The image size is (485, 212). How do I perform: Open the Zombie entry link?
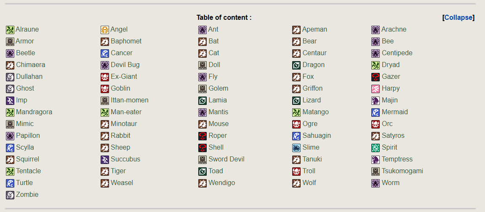pyautogui.click(x=27, y=195)
